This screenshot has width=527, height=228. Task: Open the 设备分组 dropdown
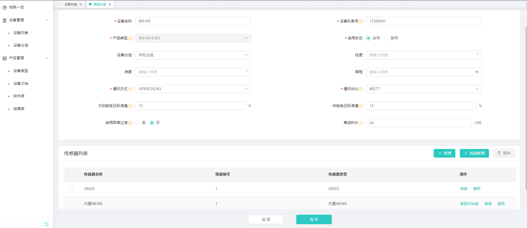tap(193, 55)
